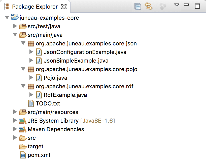Click the [JavaSE-1.6] decoration text

coord(98,121)
